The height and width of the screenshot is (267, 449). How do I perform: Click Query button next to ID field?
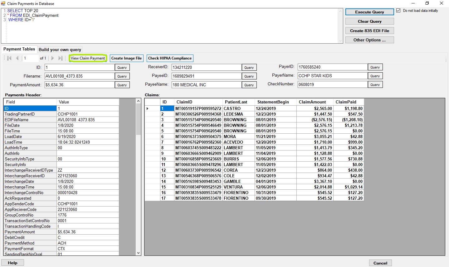122,67
